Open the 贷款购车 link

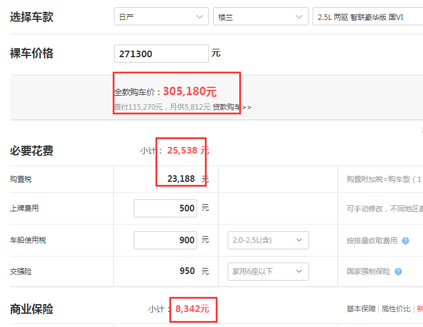232,107
